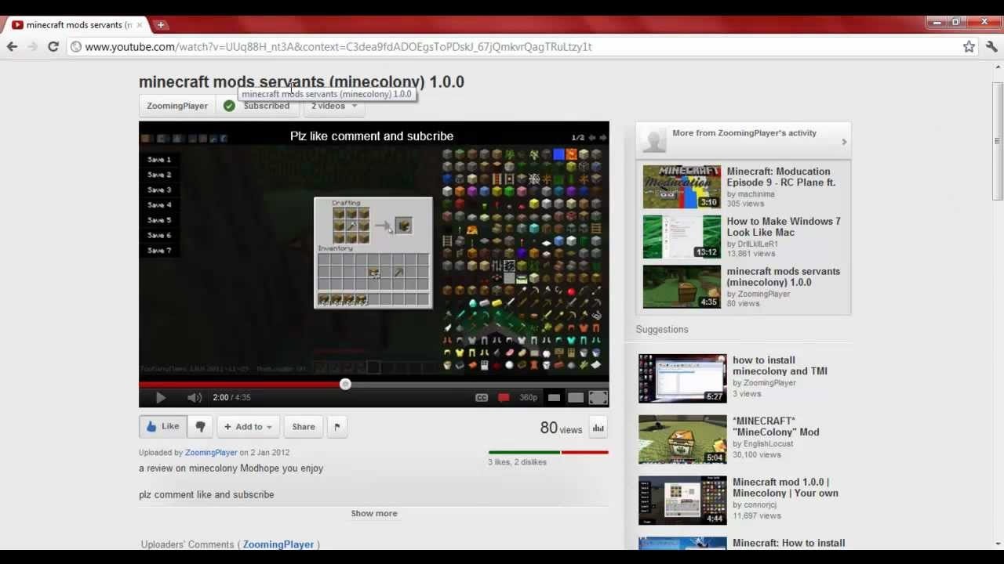Open how to install minecolony and TMI

[780, 366]
